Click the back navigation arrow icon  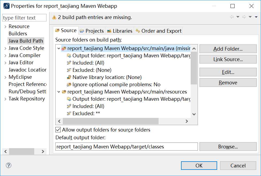coord(232,17)
